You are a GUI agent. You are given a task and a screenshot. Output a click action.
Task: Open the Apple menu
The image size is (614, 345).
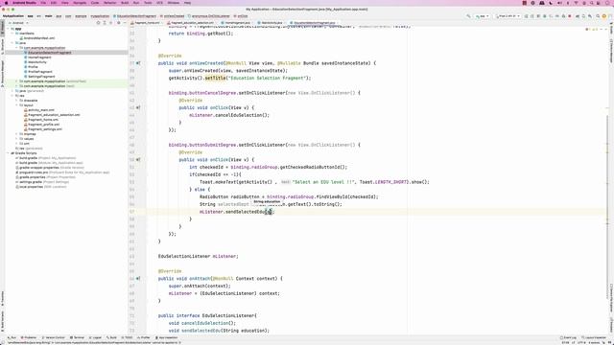click(6, 3)
